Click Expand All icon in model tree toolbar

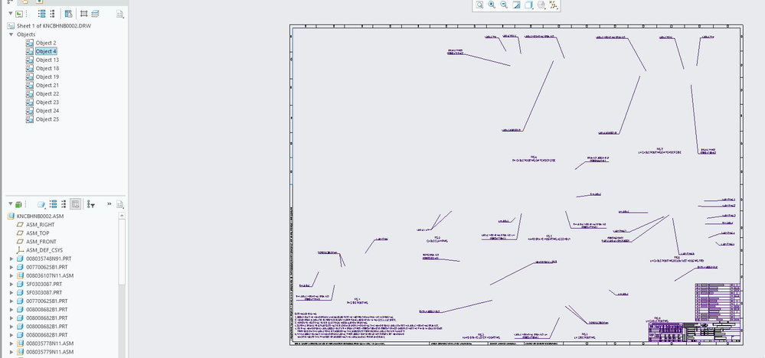click(x=53, y=204)
